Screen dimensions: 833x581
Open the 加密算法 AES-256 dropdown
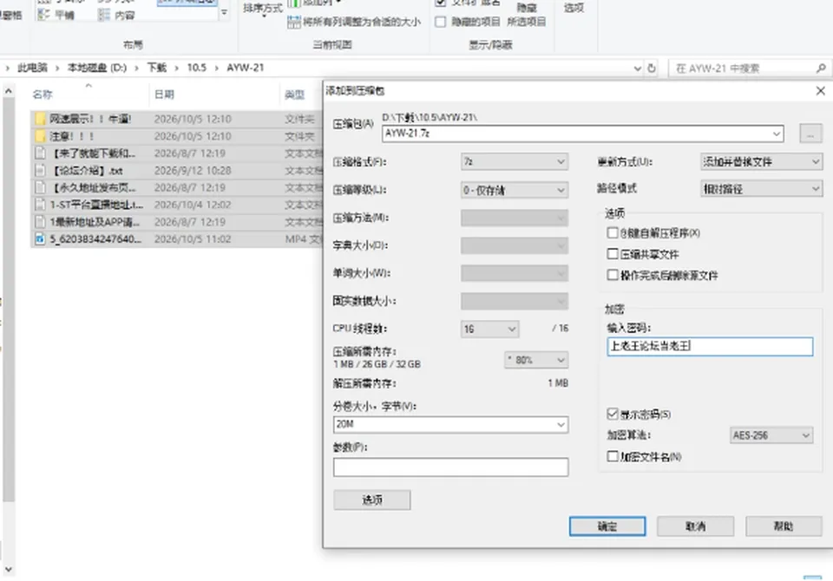pos(771,435)
